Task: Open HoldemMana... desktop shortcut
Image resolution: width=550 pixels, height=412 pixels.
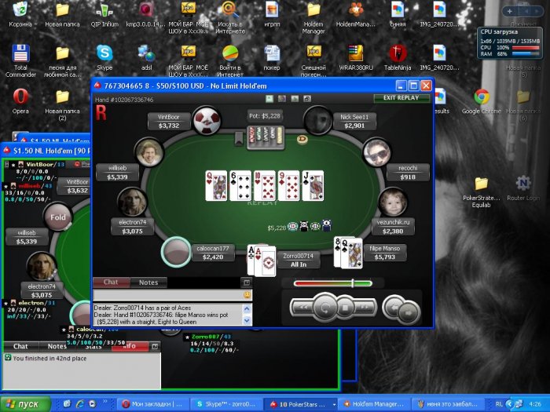Action: click(356, 15)
